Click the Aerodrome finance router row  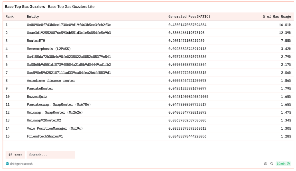(x=51, y=80)
